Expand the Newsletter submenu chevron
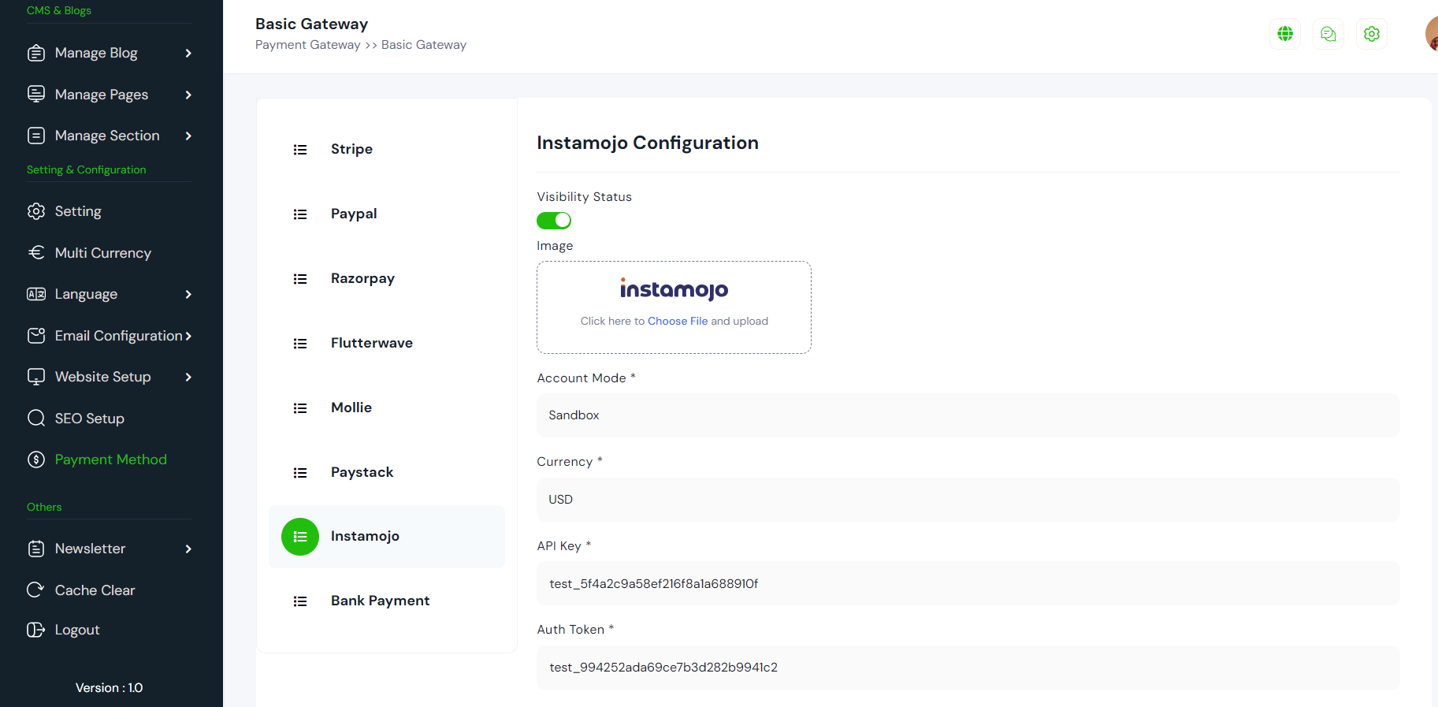The image size is (1438, 707). [188, 549]
